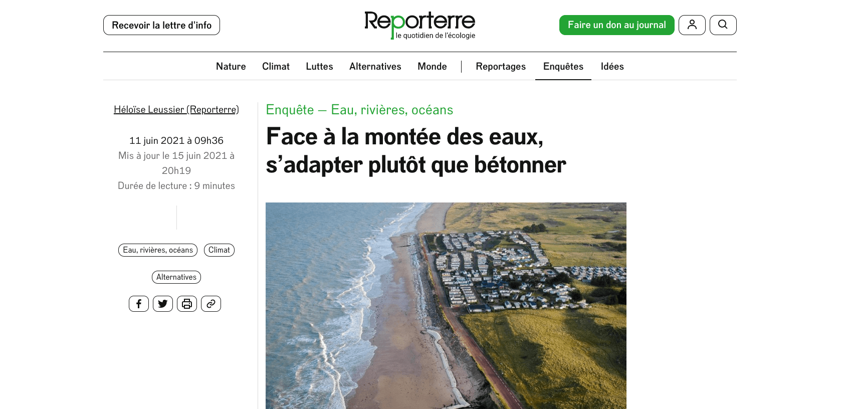
Task: Open the user account icon
Action: [x=692, y=25]
